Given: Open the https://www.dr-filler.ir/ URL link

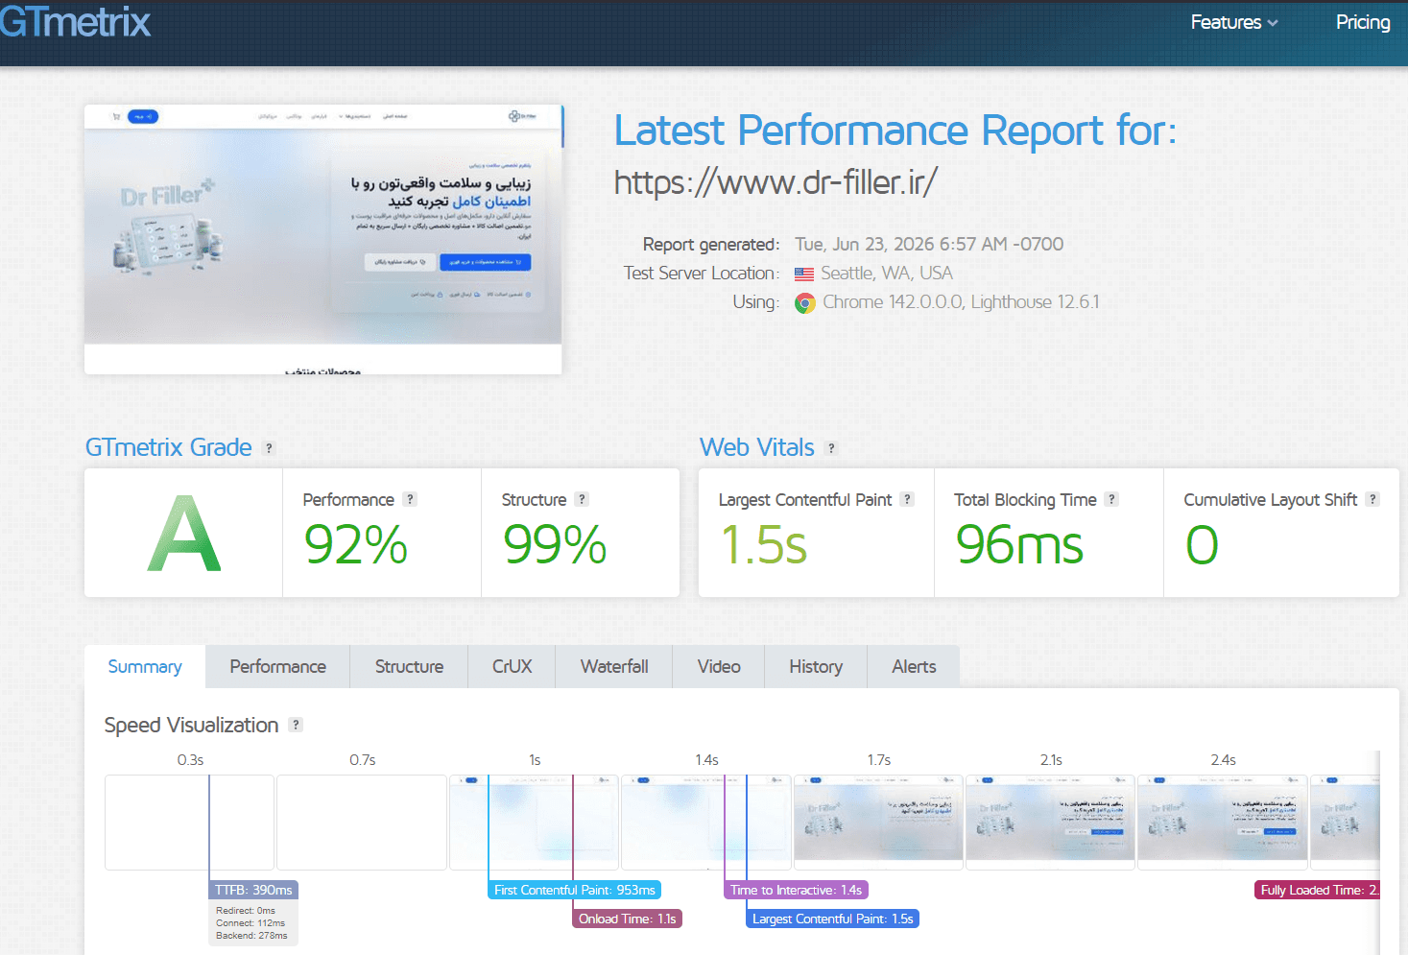Looking at the screenshot, I should pos(776,181).
